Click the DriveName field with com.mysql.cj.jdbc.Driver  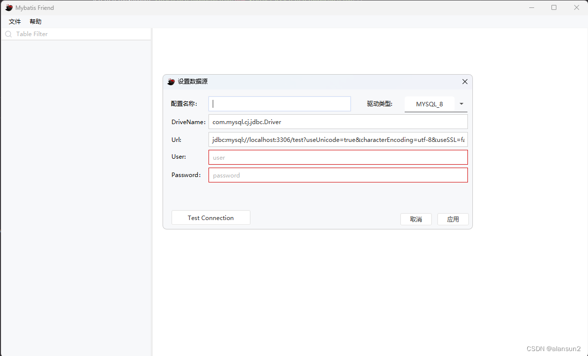pos(338,122)
